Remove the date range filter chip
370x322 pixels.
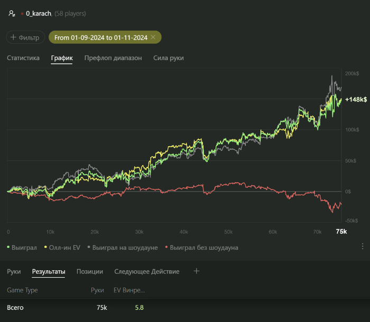[153, 37]
